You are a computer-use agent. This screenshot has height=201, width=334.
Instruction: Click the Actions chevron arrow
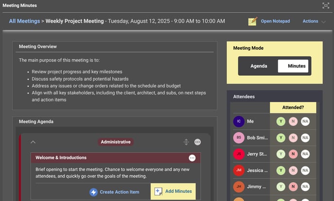click(323, 22)
